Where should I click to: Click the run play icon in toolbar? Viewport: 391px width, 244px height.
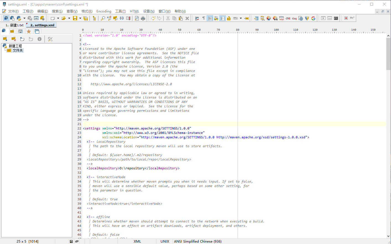point(323,18)
